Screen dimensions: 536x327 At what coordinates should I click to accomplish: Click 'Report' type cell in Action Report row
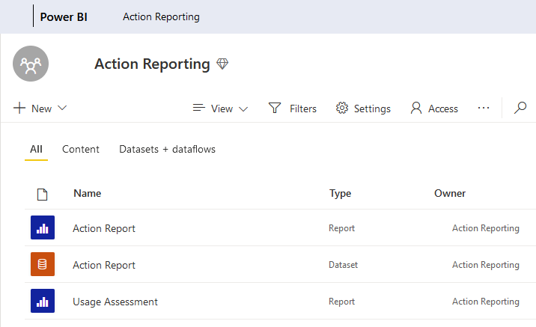coord(341,228)
